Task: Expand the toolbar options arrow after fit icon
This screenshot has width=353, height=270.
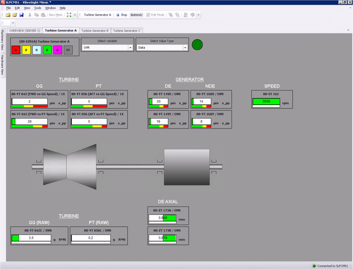Action: coord(75,15)
